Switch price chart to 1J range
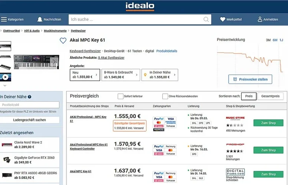Viewport: 288px width, 185px height. click(x=281, y=40)
